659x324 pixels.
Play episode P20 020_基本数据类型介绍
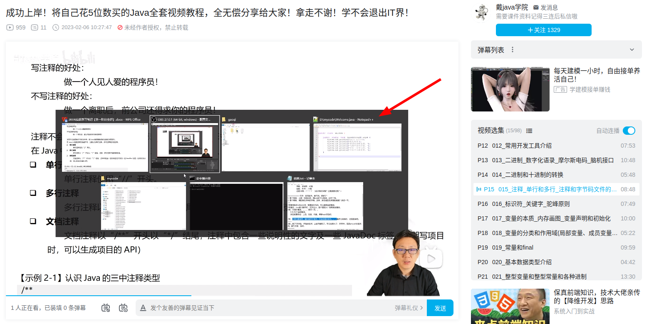556,262
